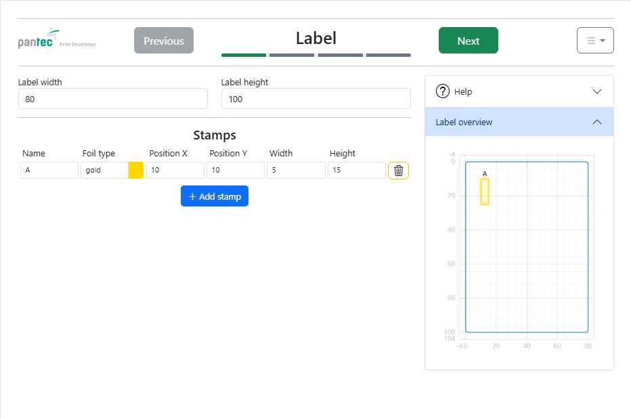Go back with the Previous button
Screen dimensions: 631x419
tap(164, 40)
